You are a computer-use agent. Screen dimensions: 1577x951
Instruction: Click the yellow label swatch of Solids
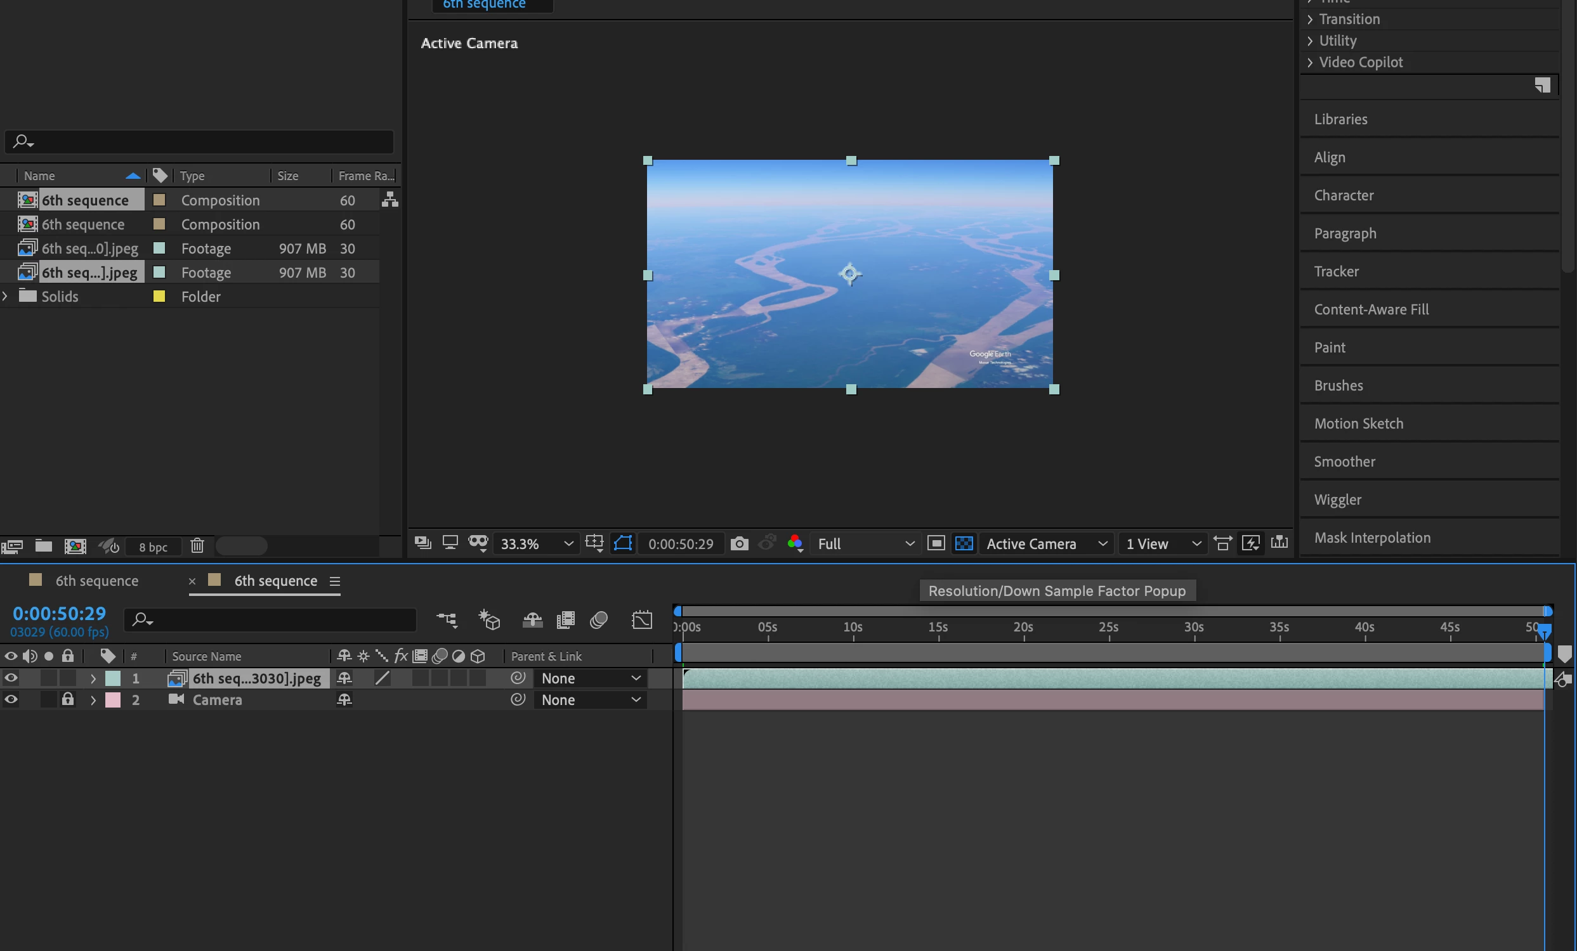(159, 296)
